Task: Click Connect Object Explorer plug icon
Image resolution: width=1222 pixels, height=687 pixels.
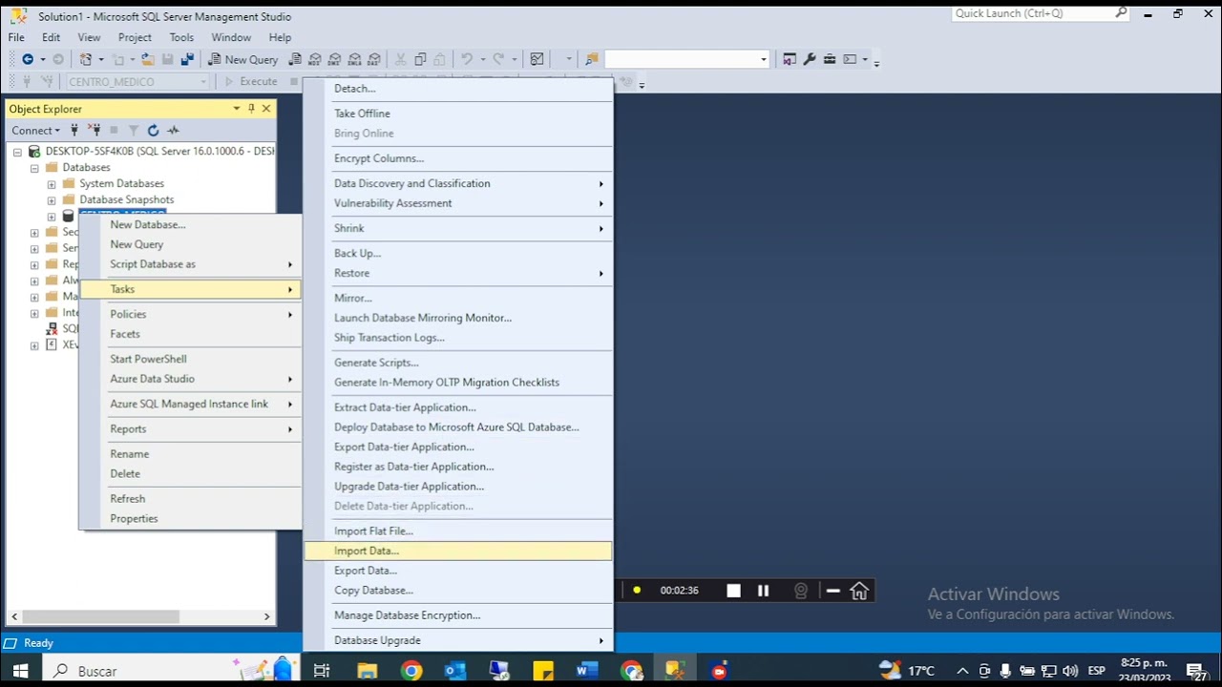Action: pos(74,131)
